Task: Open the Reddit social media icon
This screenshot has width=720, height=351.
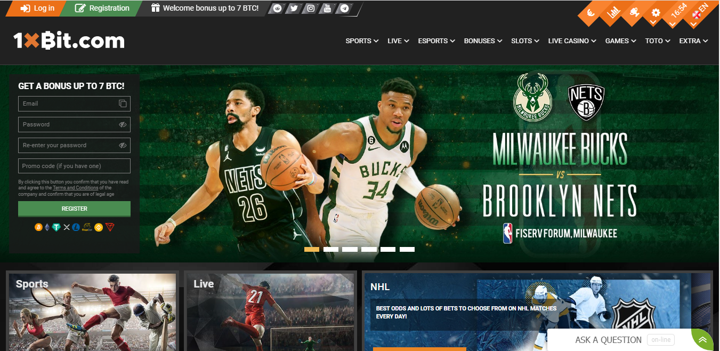Action: tap(277, 9)
